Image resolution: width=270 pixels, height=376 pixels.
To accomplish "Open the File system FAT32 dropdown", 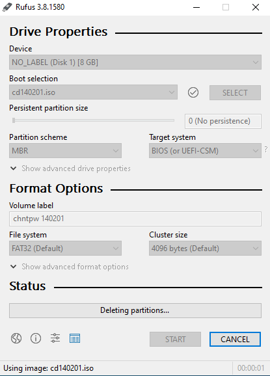I will (x=65, y=248).
